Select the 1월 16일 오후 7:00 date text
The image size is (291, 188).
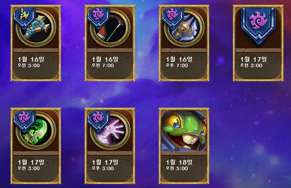pyautogui.click(x=179, y=62)
